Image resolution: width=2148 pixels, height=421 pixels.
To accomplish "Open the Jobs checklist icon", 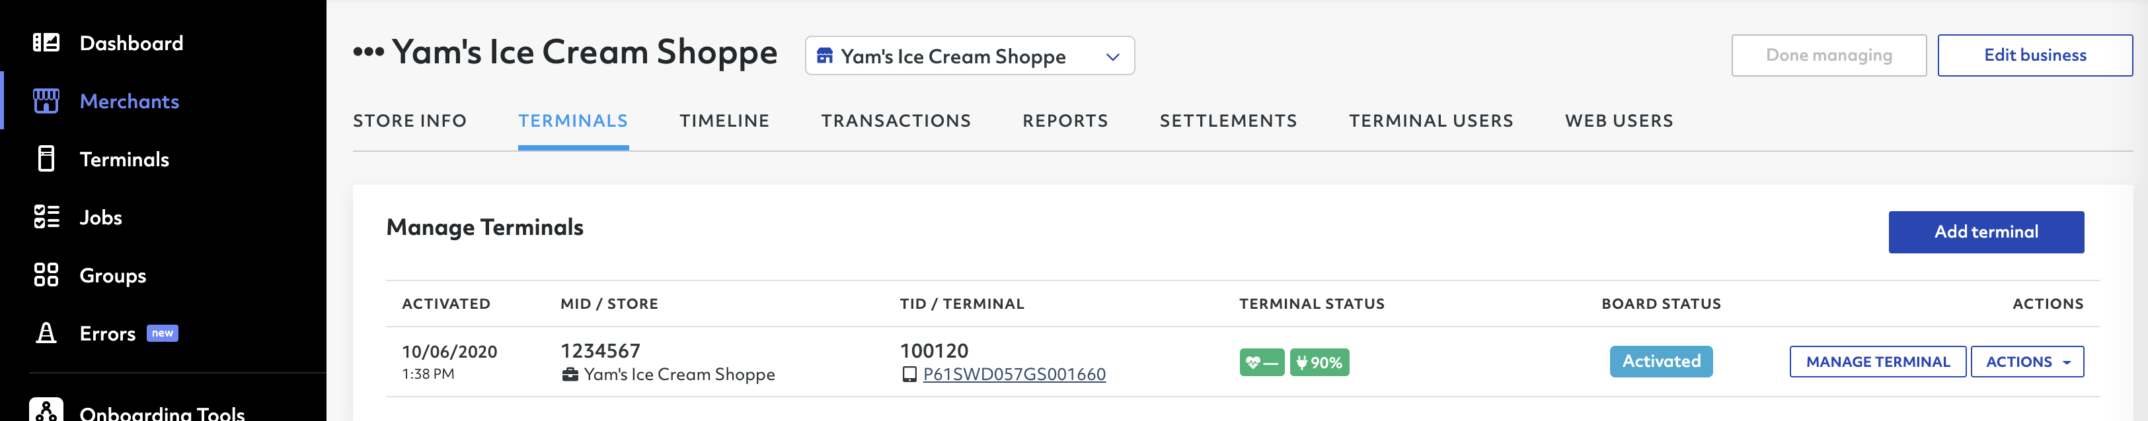I will (x=46, y=217).
